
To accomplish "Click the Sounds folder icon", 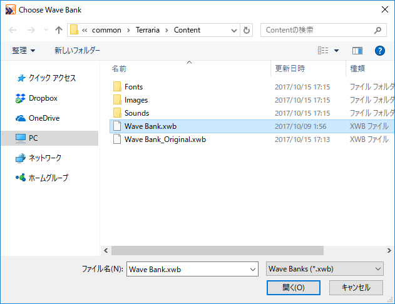I will 117,113.
